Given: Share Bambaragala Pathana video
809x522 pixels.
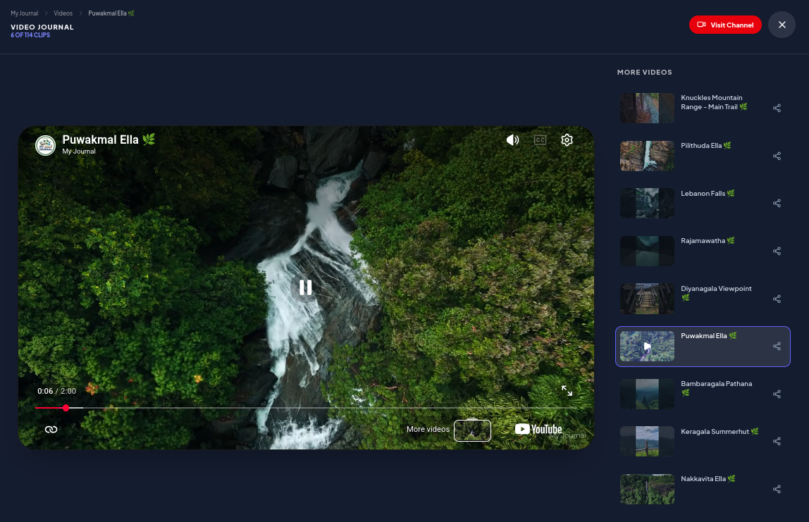Looking at the screenshot, I should (x=777, y=394).
